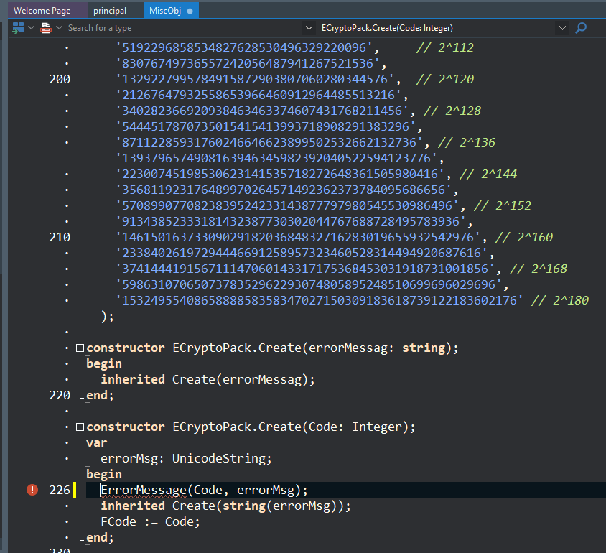The image size is (606, 553).
Task: Open chevron left of ECryptoPack.Create method name
Action: [309, 28]
